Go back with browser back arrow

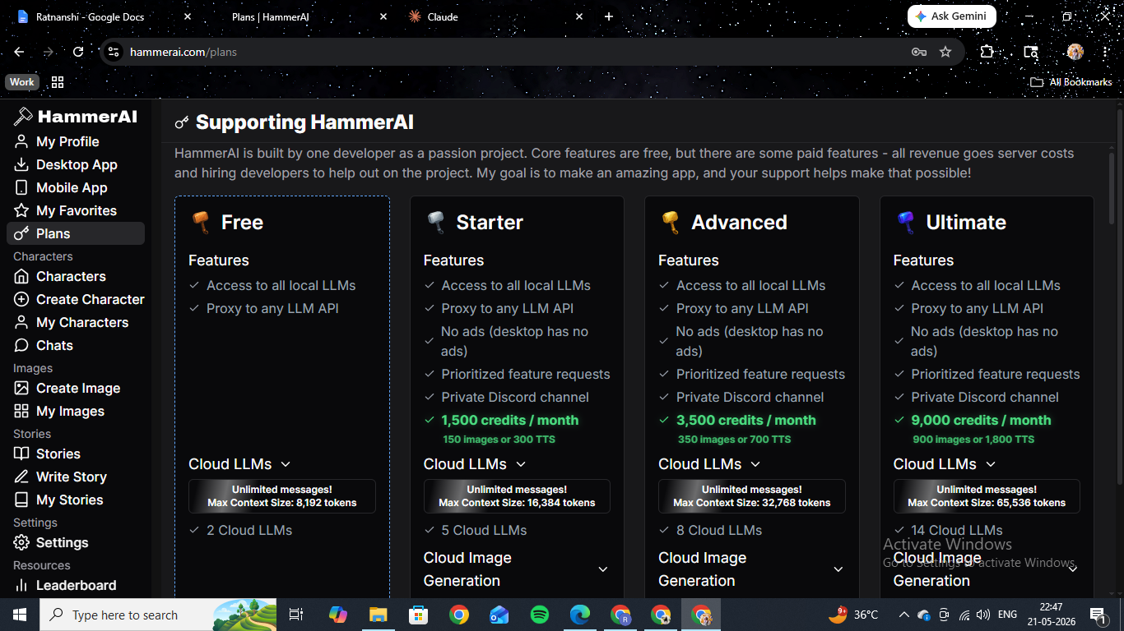(x=19, y=52)
